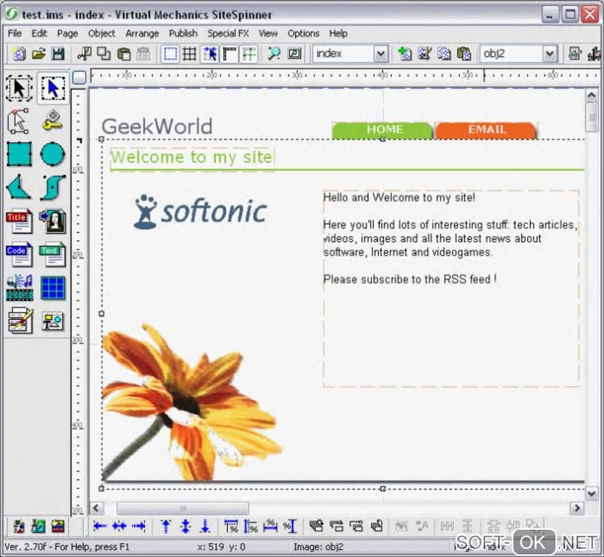Image resolution: width=604 pixels, height=557 pixels.
Task: Click the vertical scrollbar down arrow
Action: coord(592,492)
